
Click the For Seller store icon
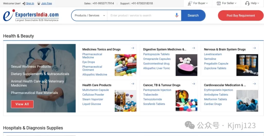click(x=219, y=3)
